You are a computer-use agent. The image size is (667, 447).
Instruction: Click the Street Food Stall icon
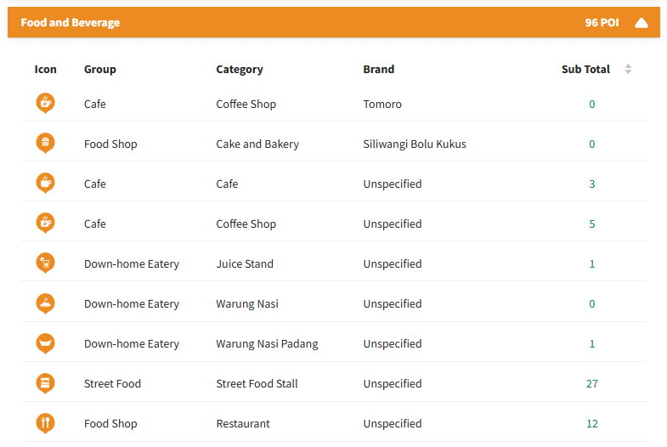[45, 383]
